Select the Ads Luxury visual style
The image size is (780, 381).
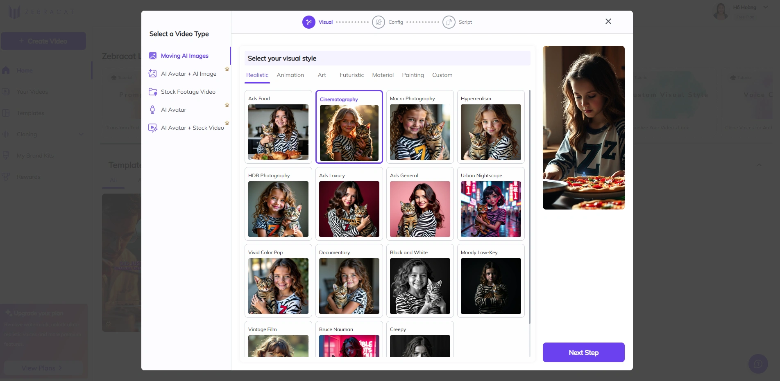coord(349,204)
